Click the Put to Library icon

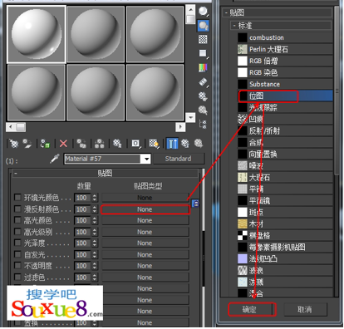point(117,144)
